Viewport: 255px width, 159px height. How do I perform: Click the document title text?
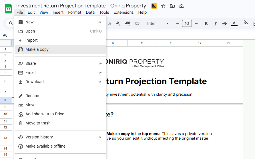[x=81, y=6]
